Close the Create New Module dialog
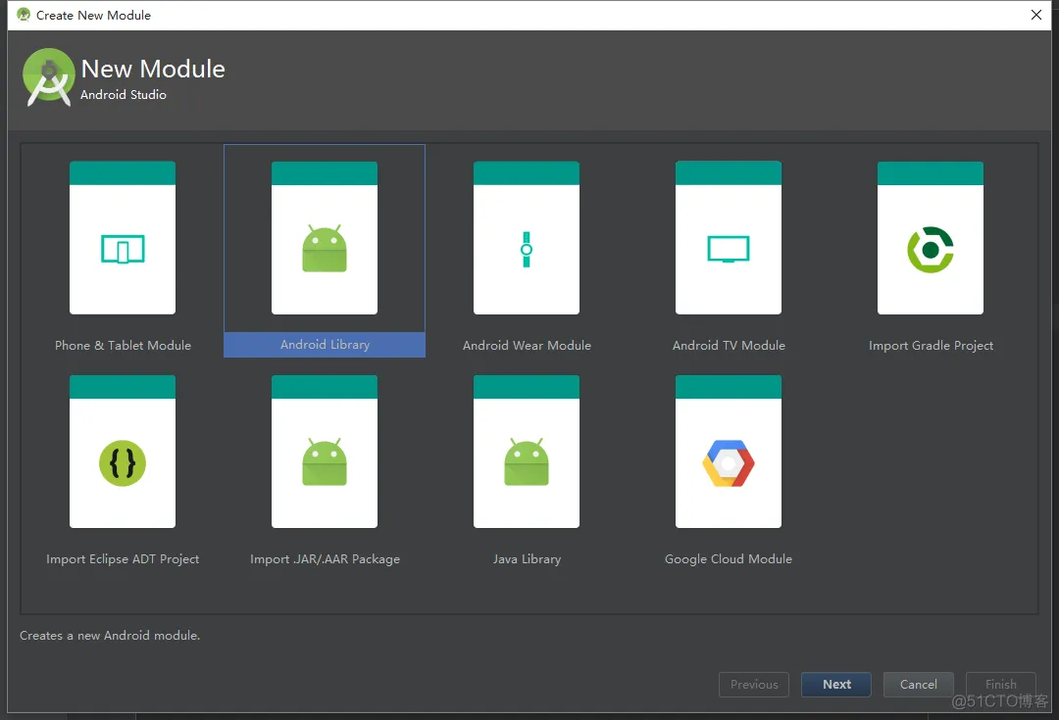 [1036, 15]
